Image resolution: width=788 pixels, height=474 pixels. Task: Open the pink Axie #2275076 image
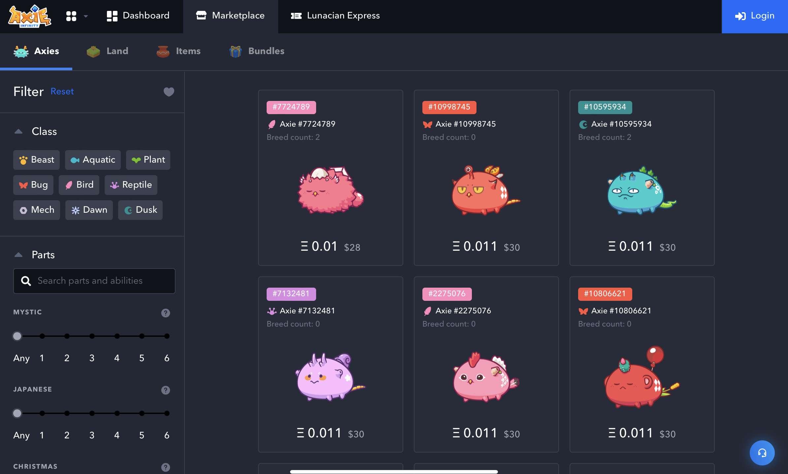(486, 377)
